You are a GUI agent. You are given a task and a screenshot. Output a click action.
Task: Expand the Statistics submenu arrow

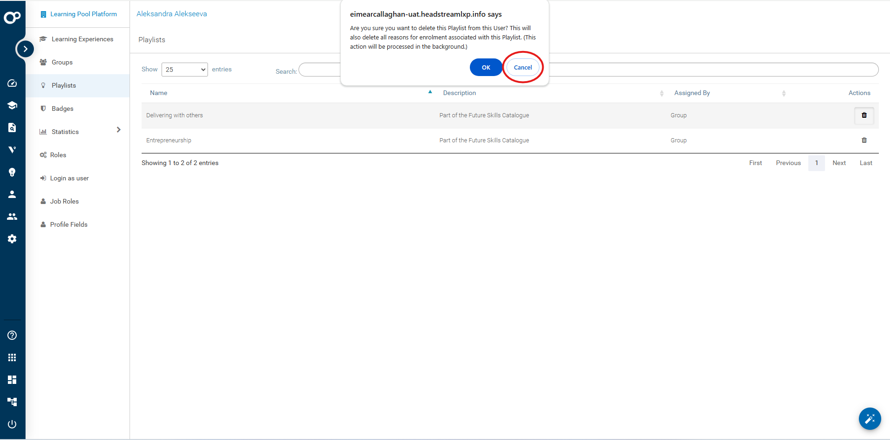click(118, 130)
